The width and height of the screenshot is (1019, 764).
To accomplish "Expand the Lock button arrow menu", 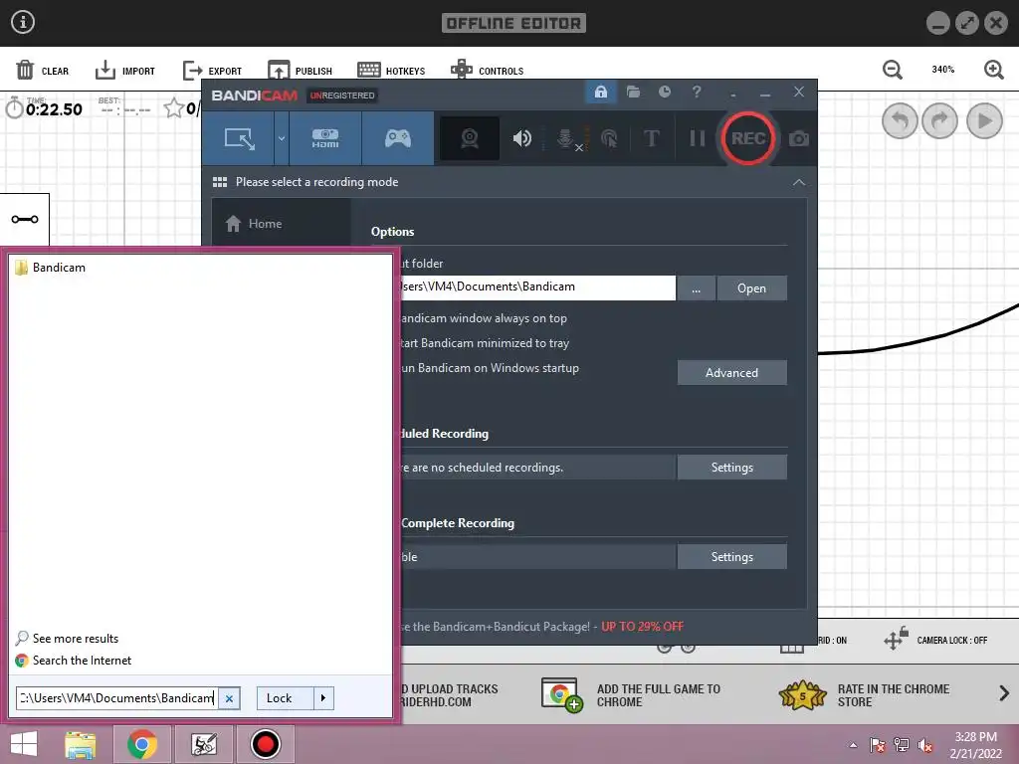I will coord(323,698).
